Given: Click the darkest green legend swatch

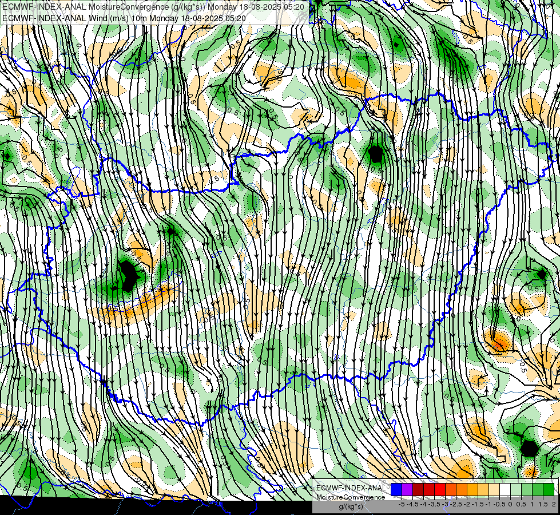Looking at the screenshot, I should coord(549,490).
